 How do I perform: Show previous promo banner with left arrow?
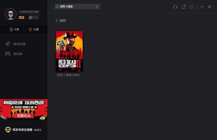point(1,110)
